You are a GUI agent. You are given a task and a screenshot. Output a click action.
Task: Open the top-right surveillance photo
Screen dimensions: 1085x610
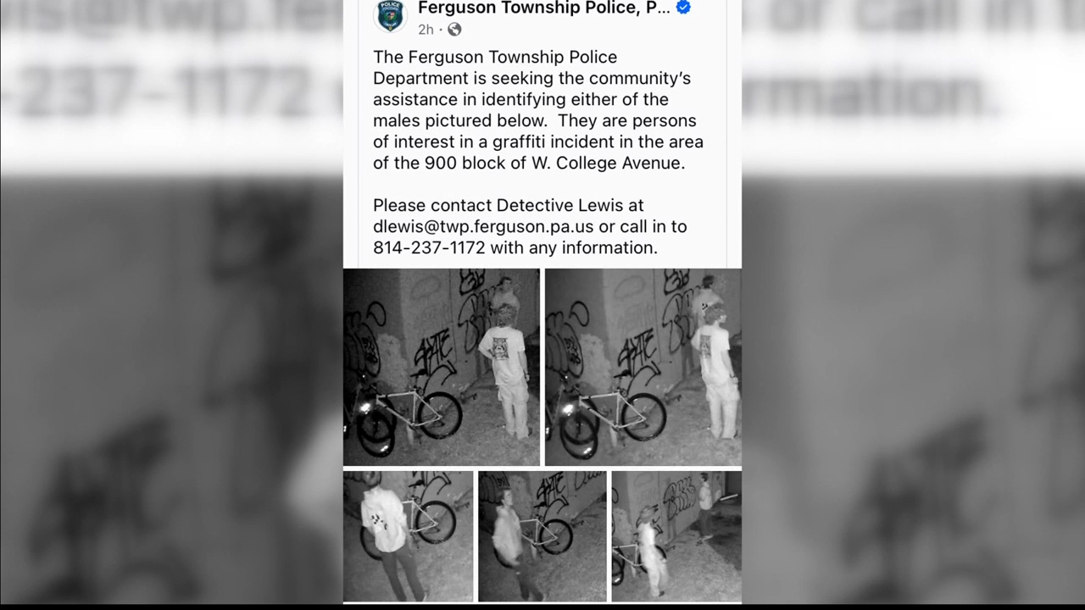643,367
